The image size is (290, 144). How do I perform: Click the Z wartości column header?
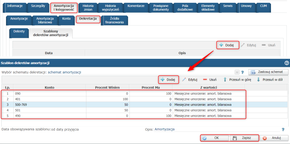[208, 88]
